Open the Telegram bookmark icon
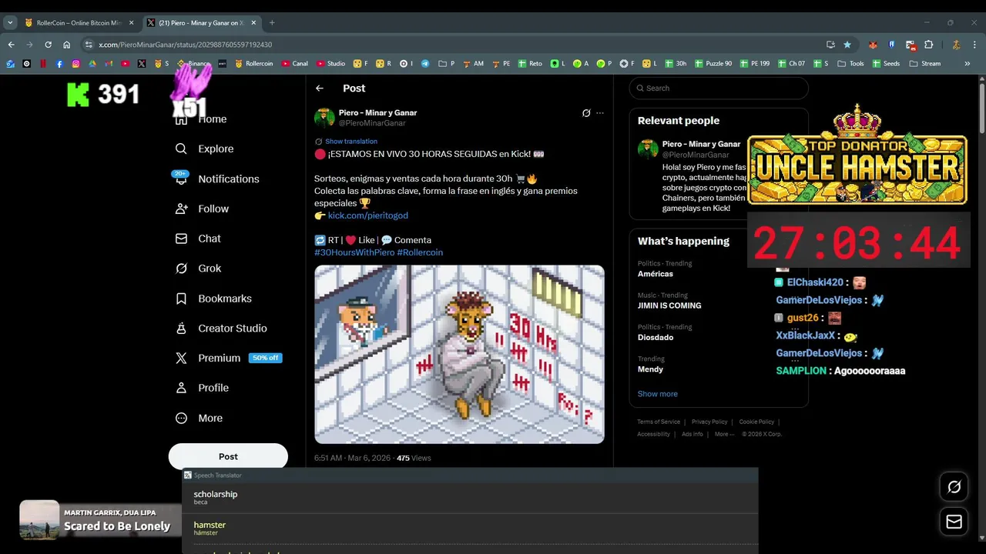 [424, 64]
